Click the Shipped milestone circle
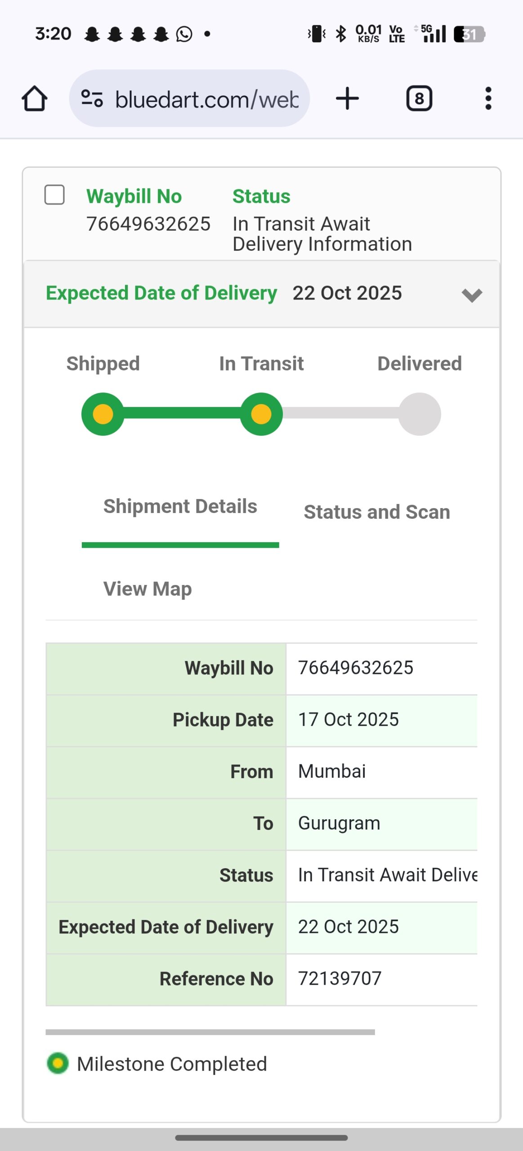 point(103,414)
